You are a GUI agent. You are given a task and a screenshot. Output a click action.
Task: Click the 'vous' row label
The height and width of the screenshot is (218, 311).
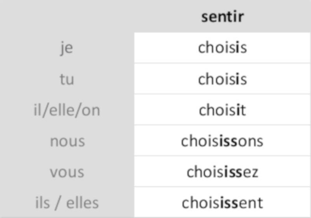click(67, 172)
